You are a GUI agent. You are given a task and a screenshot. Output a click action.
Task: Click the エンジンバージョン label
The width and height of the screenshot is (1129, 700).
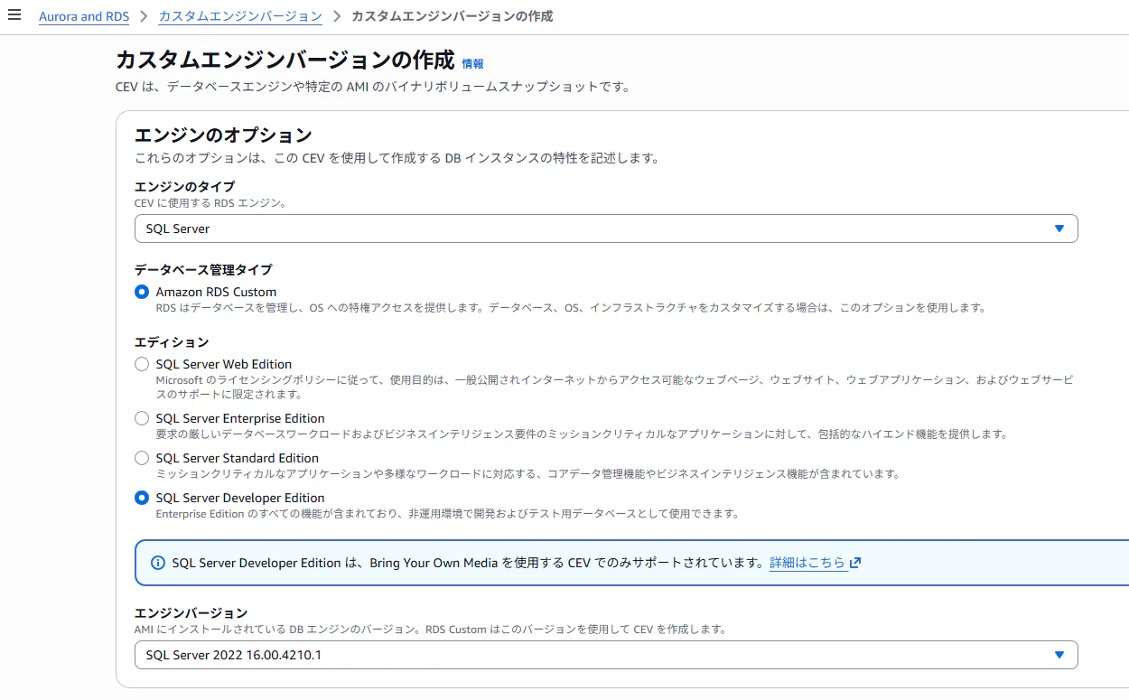[191, 613]
